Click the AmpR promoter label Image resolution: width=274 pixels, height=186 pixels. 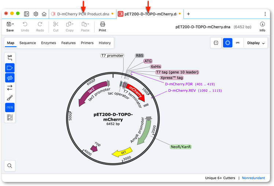pos(137,130)
